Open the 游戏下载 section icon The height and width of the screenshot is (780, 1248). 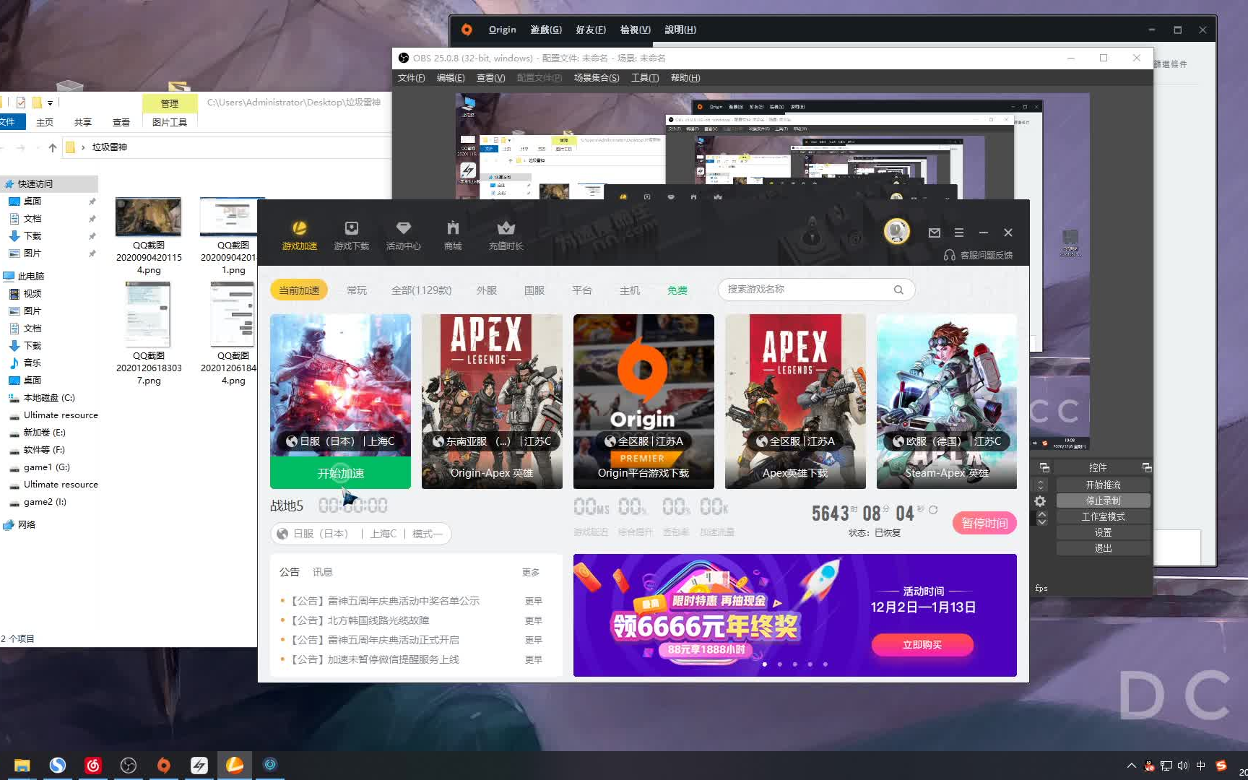pyautogui.click(x=352, y=228)
